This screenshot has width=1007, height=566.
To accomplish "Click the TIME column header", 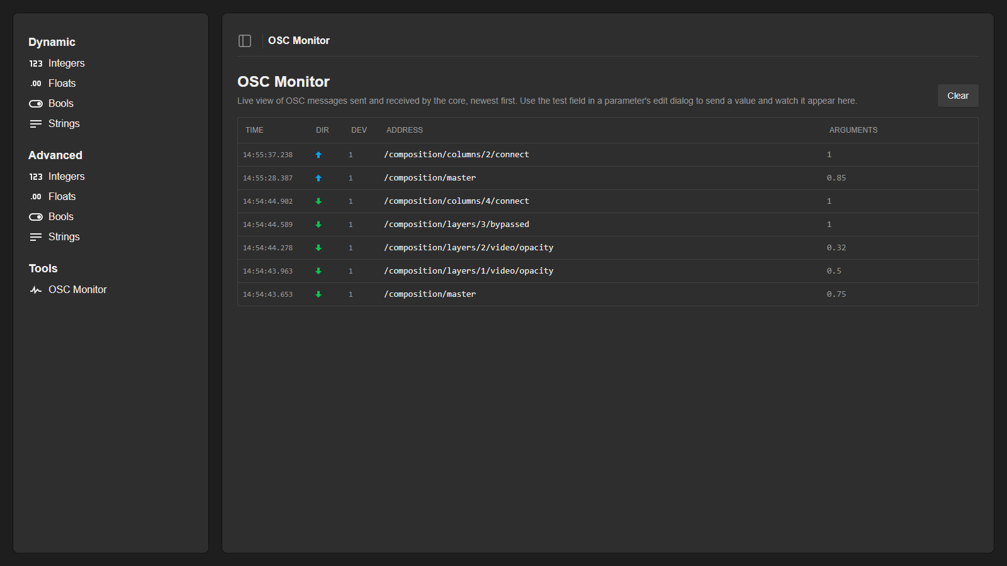I will 254,130.
